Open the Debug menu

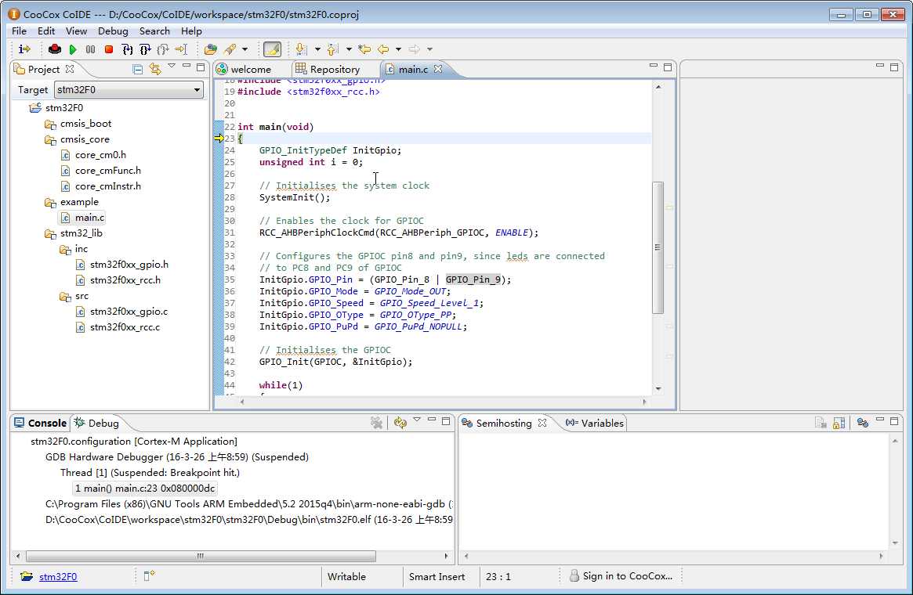(113, 31)
